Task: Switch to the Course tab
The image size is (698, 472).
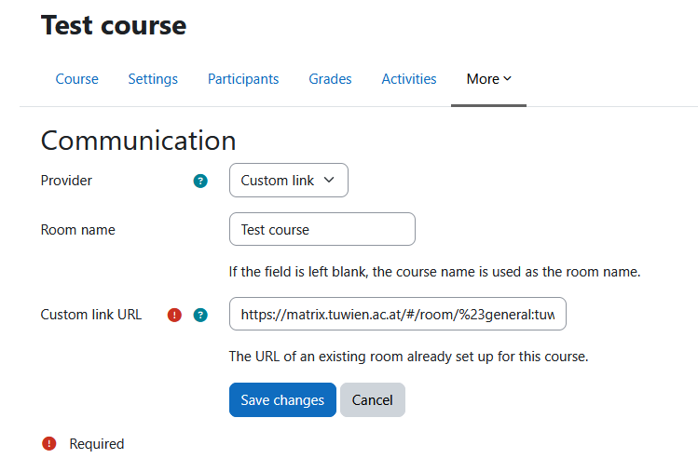Action: [76, 79]
